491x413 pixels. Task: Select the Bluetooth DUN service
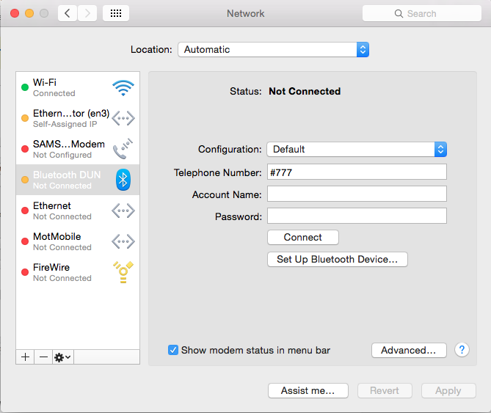pos(78,180)
